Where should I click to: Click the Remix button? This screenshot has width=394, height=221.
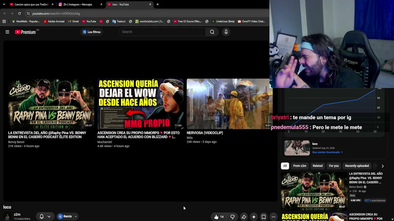click(65, 216)
